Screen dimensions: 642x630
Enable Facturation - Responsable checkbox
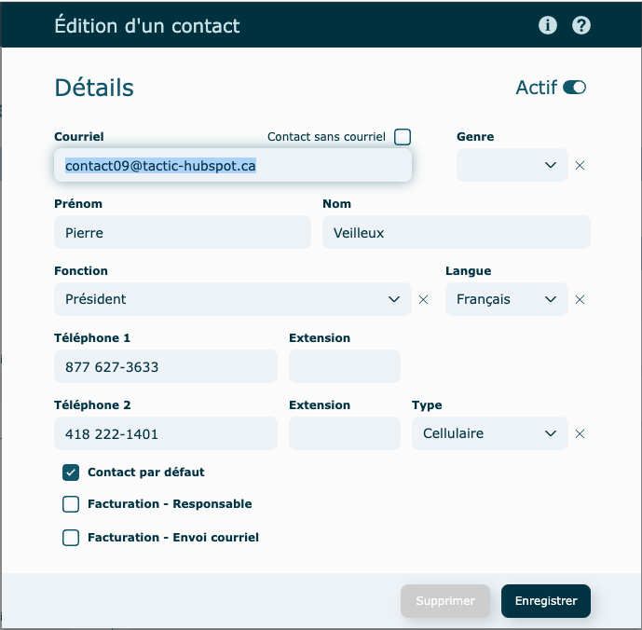pos(71,504)
